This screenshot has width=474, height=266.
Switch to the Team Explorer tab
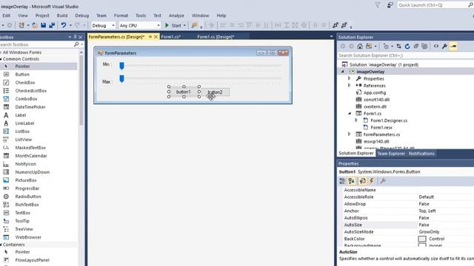point(391,154)
